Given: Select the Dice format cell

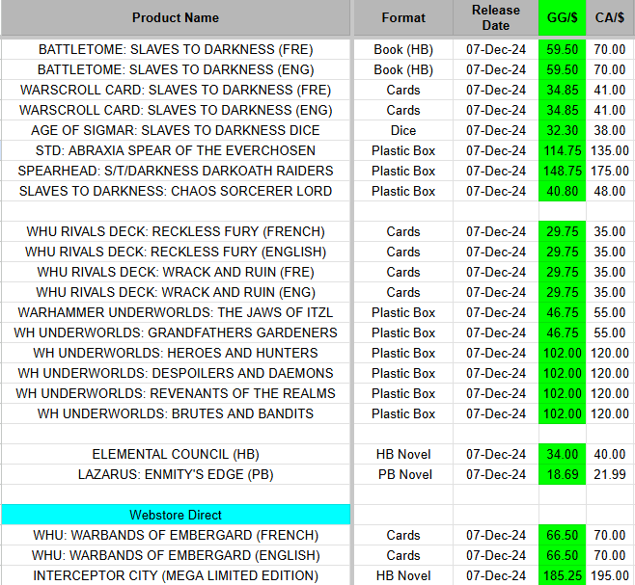Looking at the screenshot, I should [403, 130].
